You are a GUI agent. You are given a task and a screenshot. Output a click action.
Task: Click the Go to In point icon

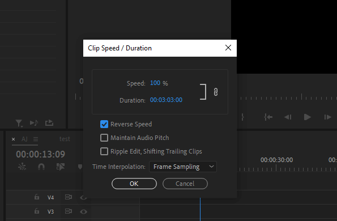(268, 117)
